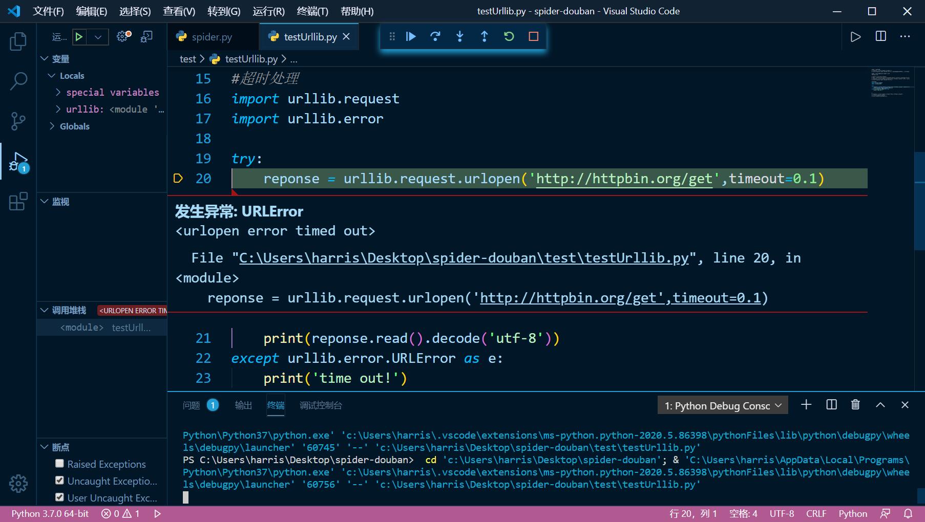This screenshot has height=522, width=925.
Task: Change encoding via UTF-8 status item
Action: tap(782, 514)
